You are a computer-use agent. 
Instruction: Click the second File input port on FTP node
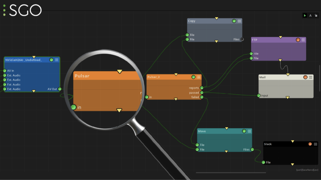point(251,58)
